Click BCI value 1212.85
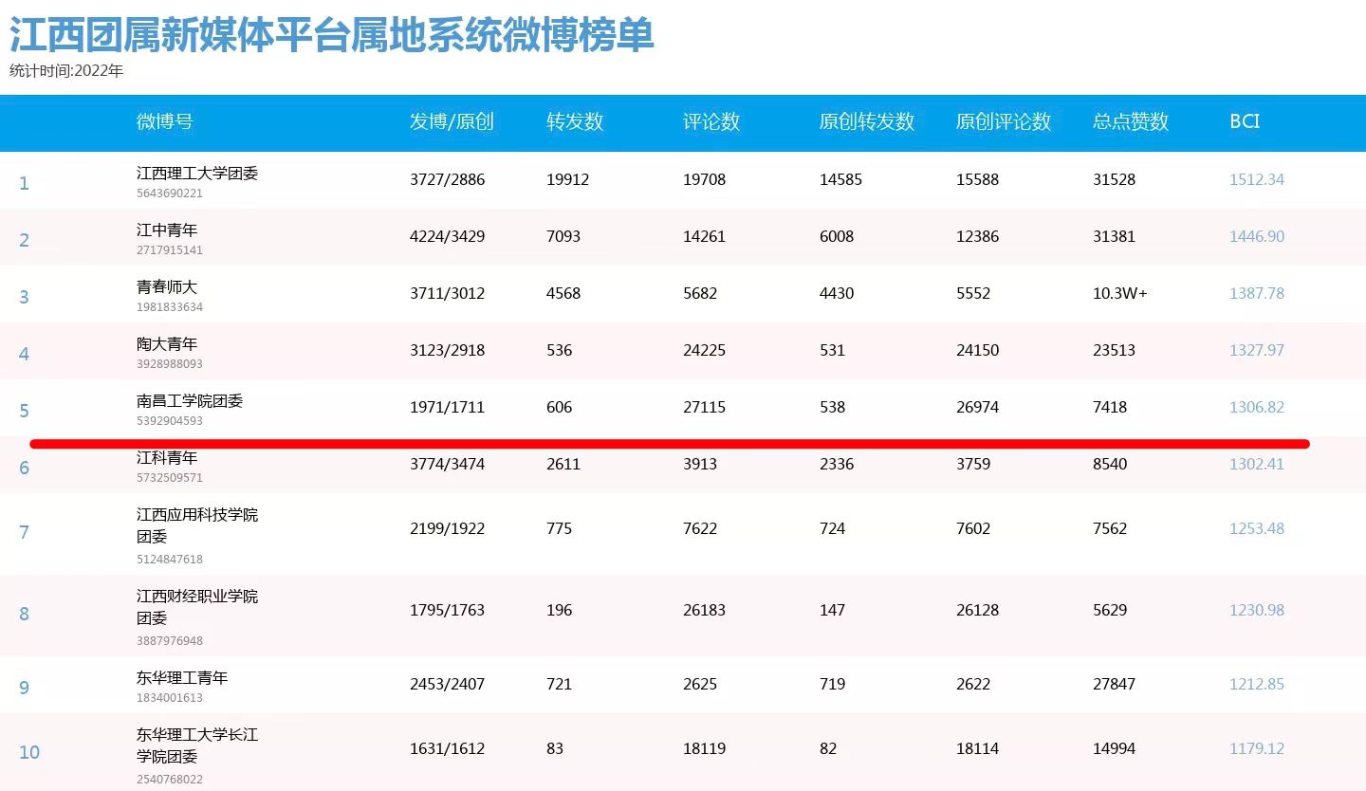Screen dimensions: 1366x791 click(x=1257, y=684)
